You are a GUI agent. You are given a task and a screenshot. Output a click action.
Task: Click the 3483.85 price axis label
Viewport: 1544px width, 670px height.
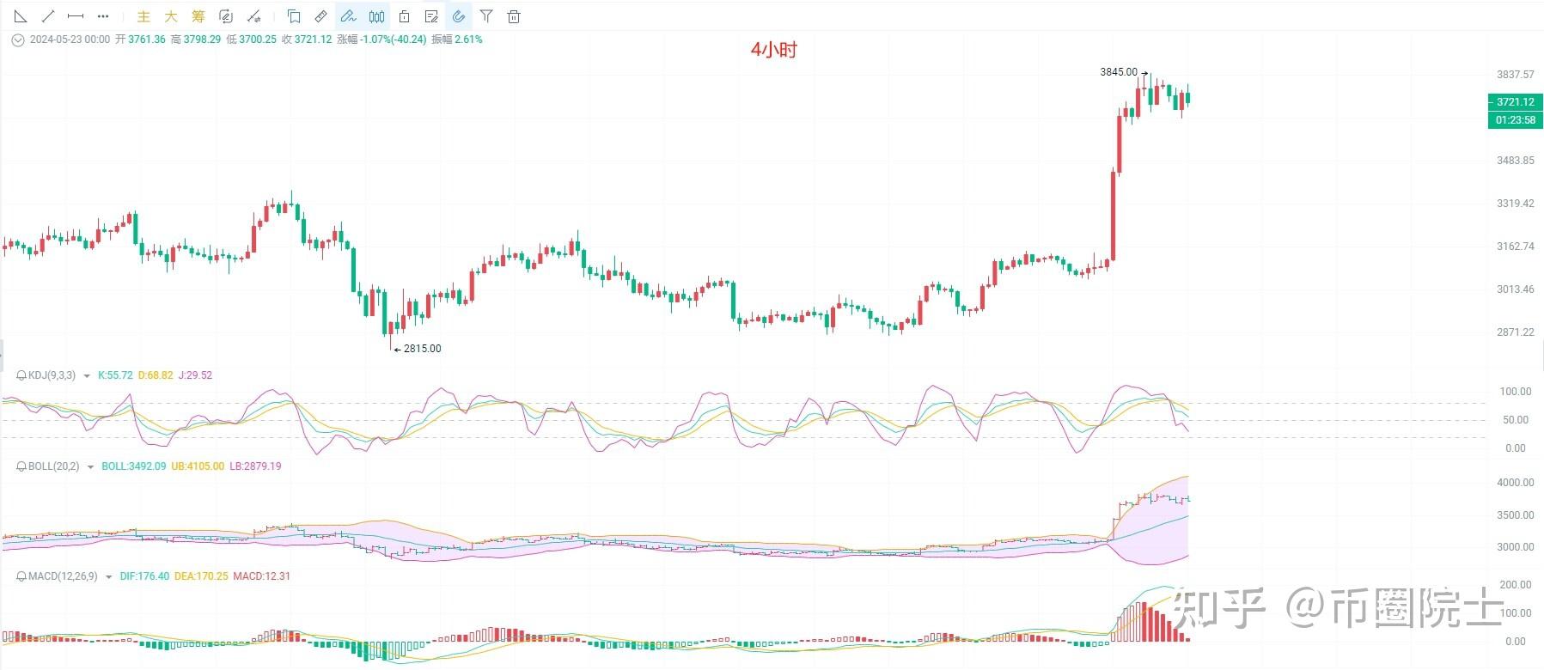point(1515,161)
